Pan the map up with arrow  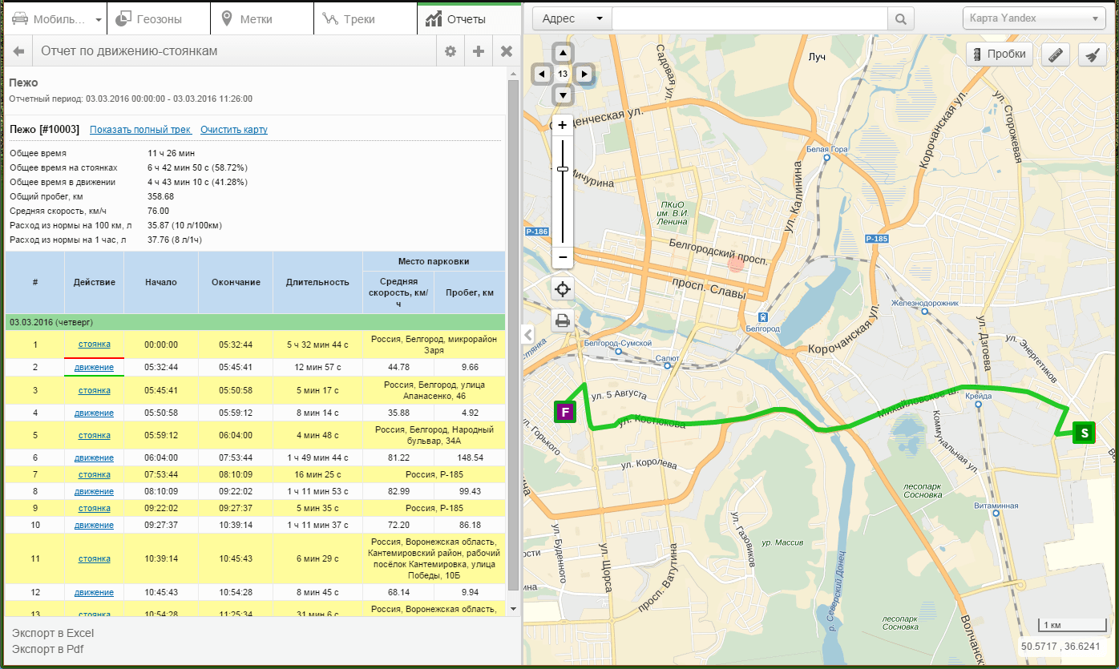click(x=563, y=53)
